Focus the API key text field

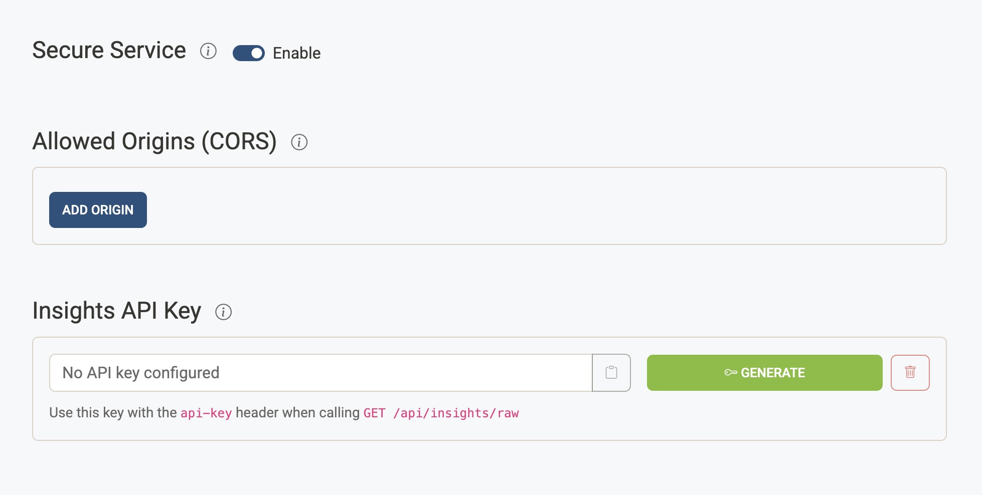[321, 373]
